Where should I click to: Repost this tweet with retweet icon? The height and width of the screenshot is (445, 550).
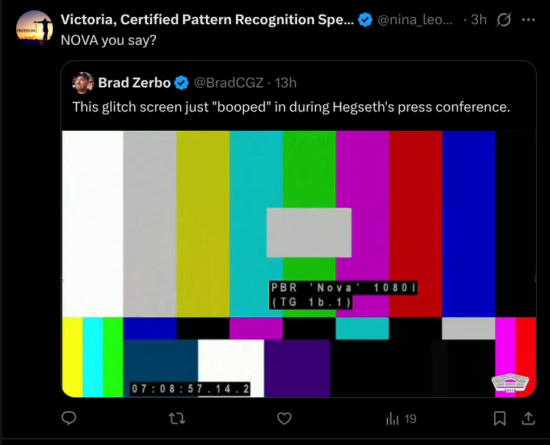pyautogui.click(x=176, y=419)
